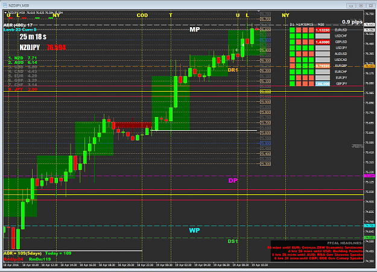
Task: Click the RBA Gov Stevens Speaks headline
Action: point(317,255)
